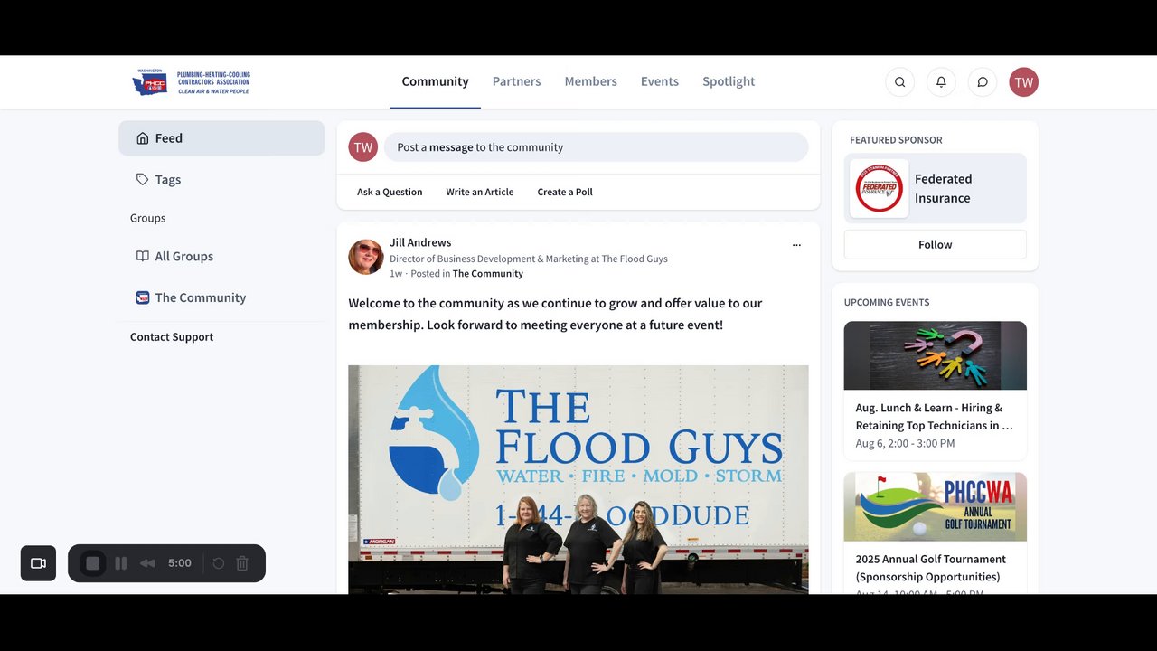Click the post's 1w timestamp
1157x651 pixels.
396,274
